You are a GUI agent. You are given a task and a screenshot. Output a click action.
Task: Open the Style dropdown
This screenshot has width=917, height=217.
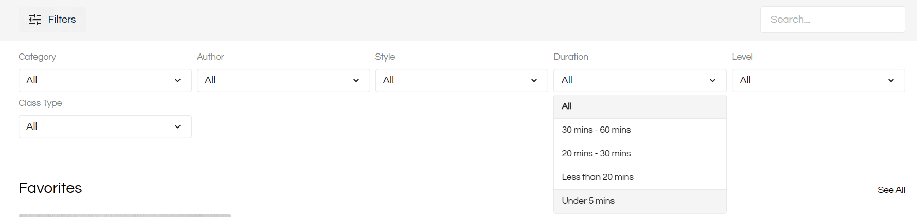tap(461, 80)
